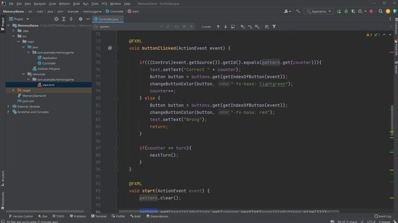Open search results in Find window icon
398x223 pixels.
coord(233,27)
